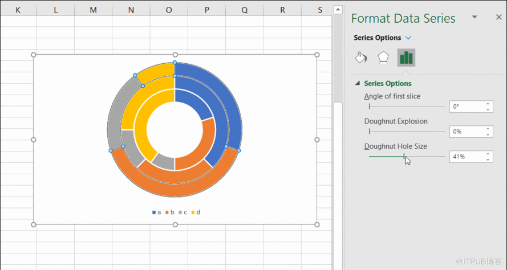The height and width of the screenshot is (270, 507).
Task: Select legend entry a
Action: [156, 212]
